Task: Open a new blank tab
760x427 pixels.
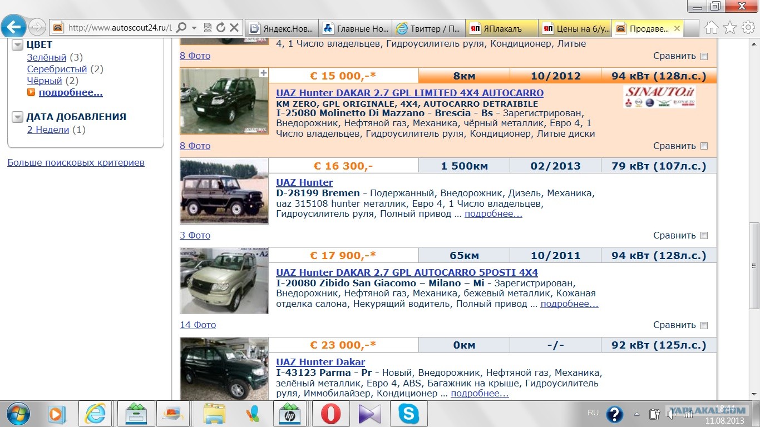Action: pos(692,29)
